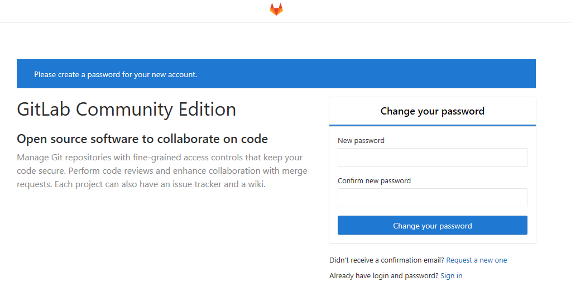Click the word 'wiki' in the description
571x300 pixels.
click(x=254, y=184)
